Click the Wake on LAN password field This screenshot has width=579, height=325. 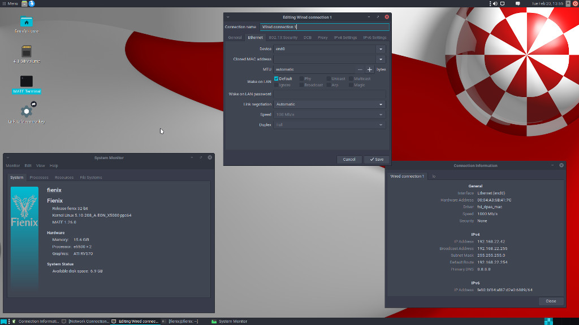click(x=330, y=94)
